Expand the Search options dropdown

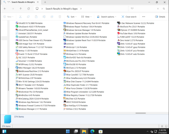(106, 17)
